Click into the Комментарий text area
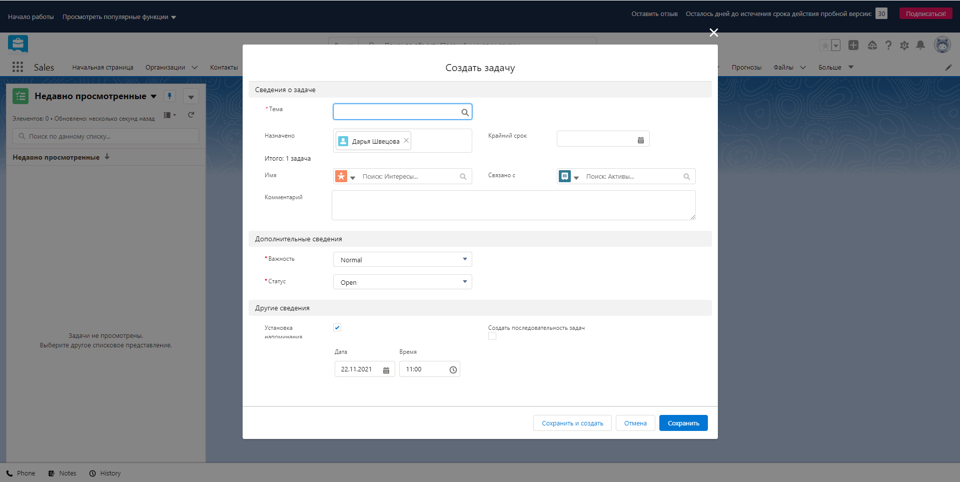Viewport: 960px width, 482px height. pos(513,205)
